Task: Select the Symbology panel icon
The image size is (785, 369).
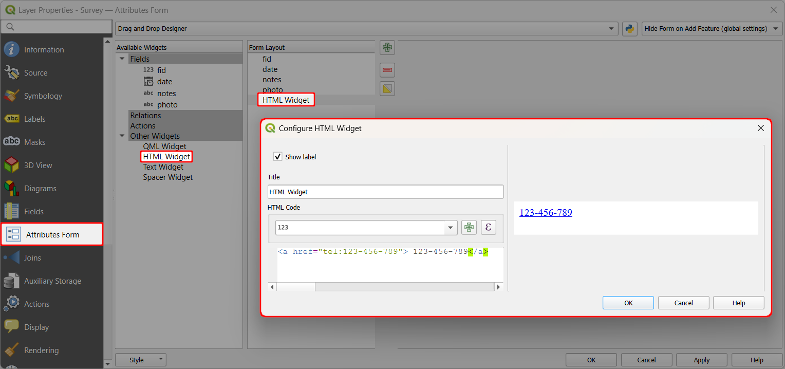Action: [11, 96]
